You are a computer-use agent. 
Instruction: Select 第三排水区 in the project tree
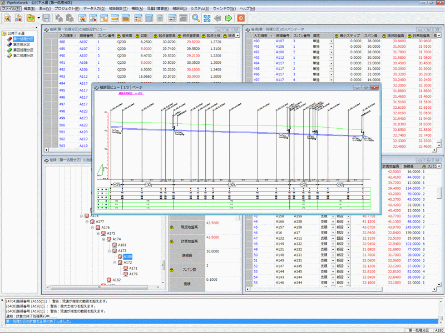point(23,44)
